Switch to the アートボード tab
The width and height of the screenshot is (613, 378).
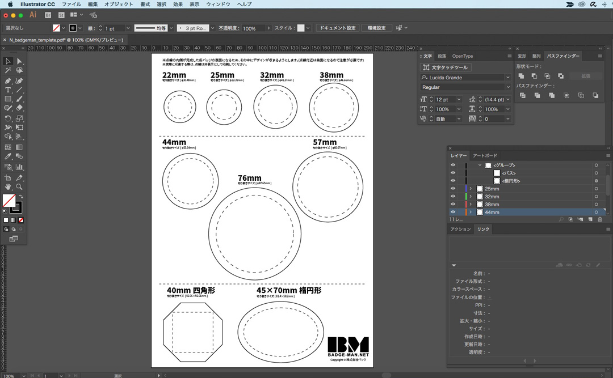[x=485, y=155]
